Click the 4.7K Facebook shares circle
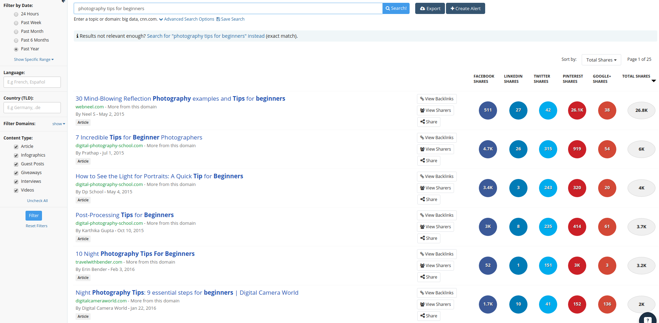Screen dimensions: 659x323 coord(488,149)
